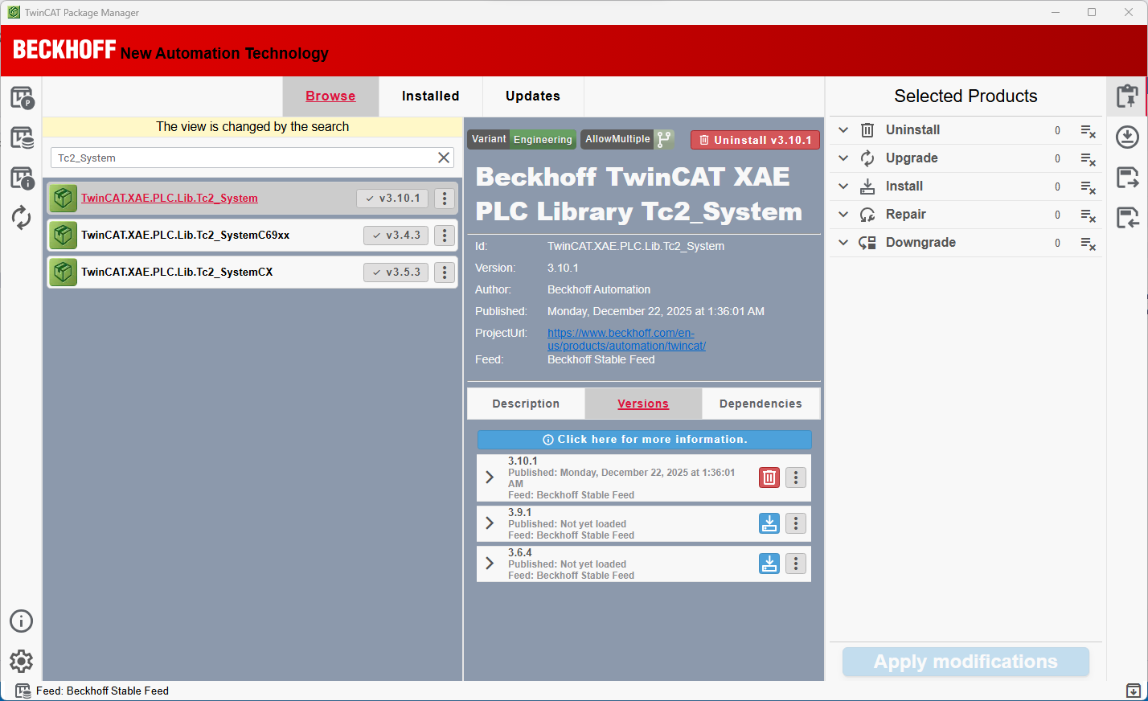Click the v3.4.3 version button
This screenshot has height=701, width=1148.
pyautogui.click(x=396, y=235)
